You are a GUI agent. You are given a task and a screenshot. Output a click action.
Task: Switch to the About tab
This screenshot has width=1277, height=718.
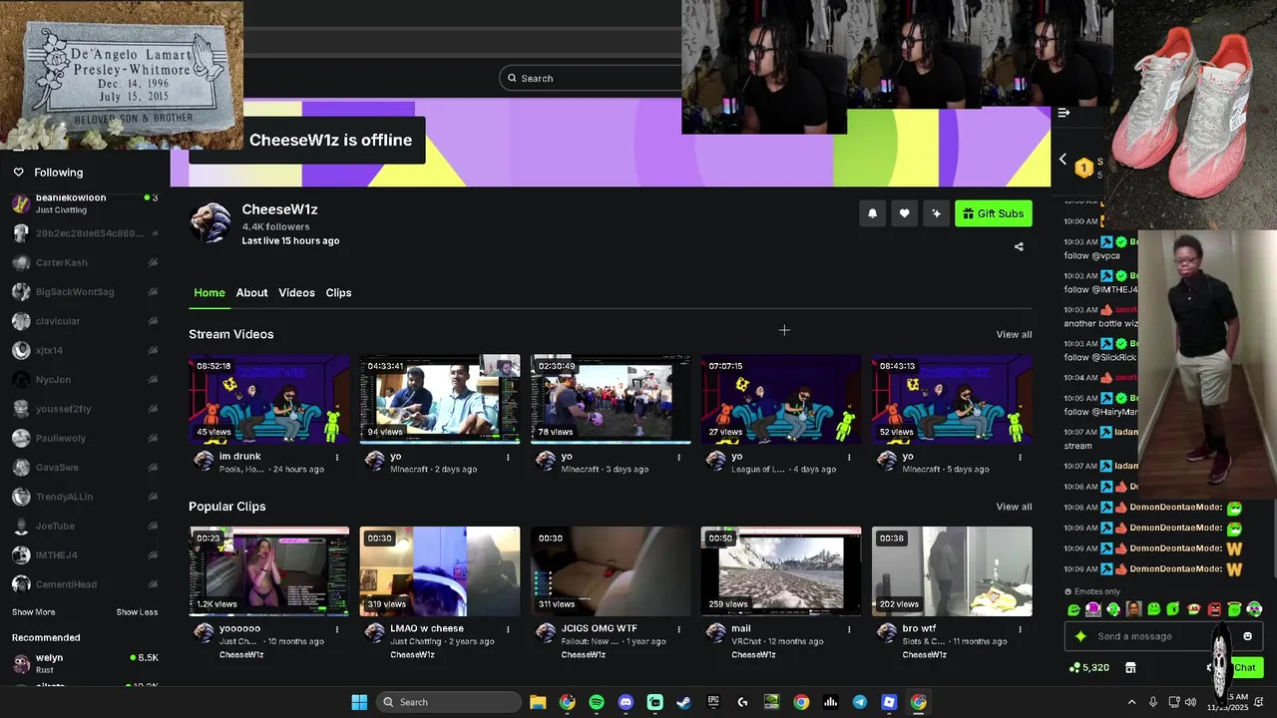click(251, 292)
